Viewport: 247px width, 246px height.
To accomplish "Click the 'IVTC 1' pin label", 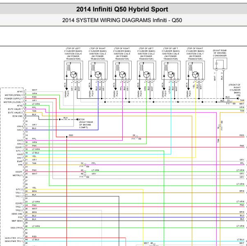I will 19,151.
